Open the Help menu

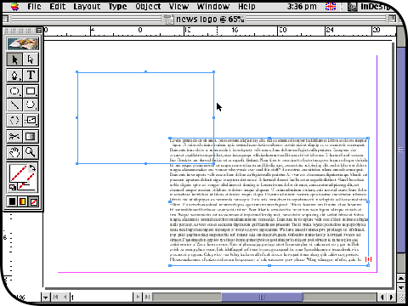[x=246, y=6]
